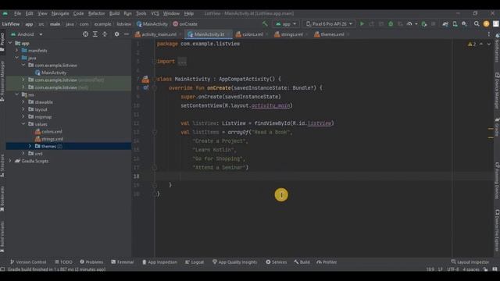500x281 pixels.
Task: Click the Attach Debugger to Android Process icon
Action: pos(423,24)
